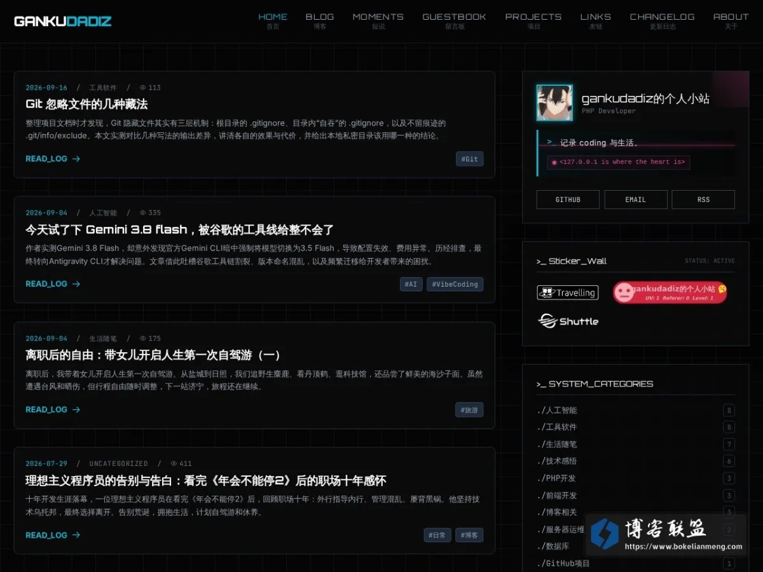Open the LINKS page
This screenshot has height=572, width=763.
click(596, 21)
